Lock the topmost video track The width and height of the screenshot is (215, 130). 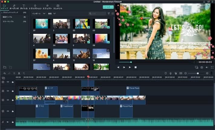(x=13, y=82)
